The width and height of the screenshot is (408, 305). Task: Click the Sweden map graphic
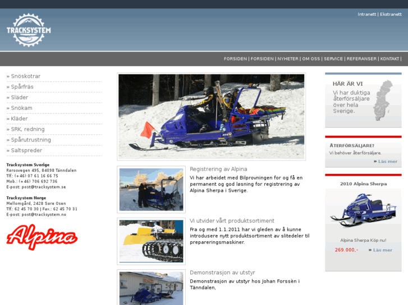point(383,101)
